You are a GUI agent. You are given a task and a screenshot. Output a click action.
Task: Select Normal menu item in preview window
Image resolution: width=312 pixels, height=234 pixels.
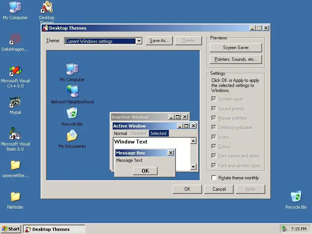tap(121, 133)
